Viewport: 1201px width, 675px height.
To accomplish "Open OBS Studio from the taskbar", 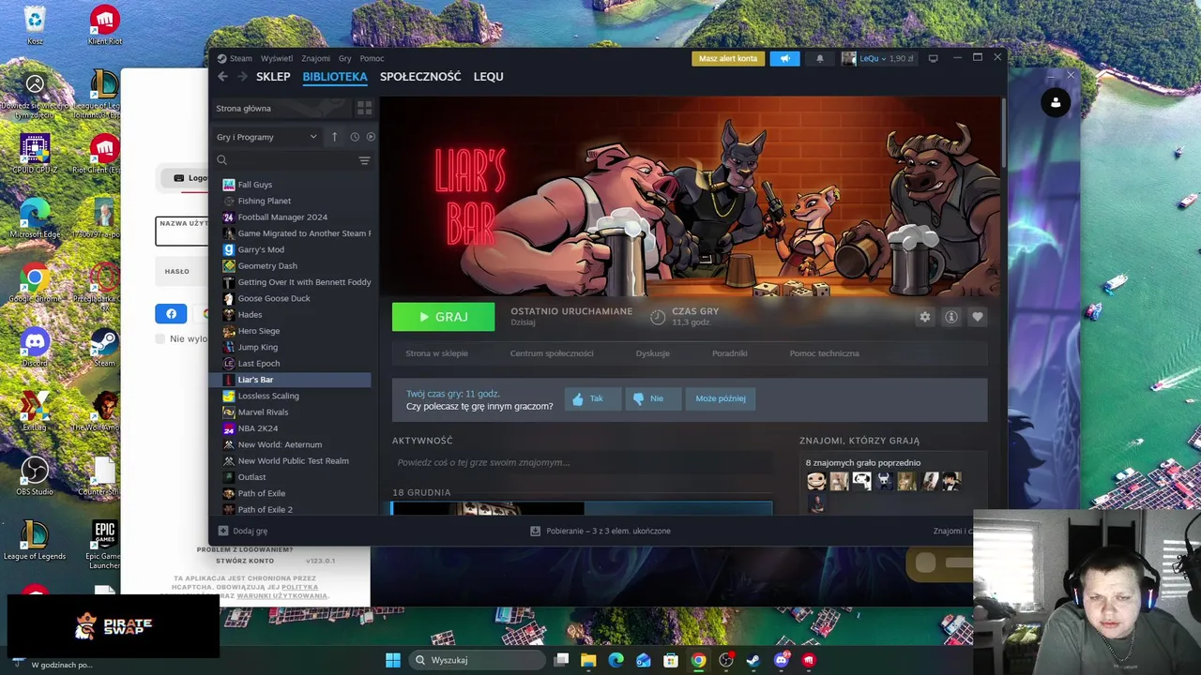I will (725, 660).
